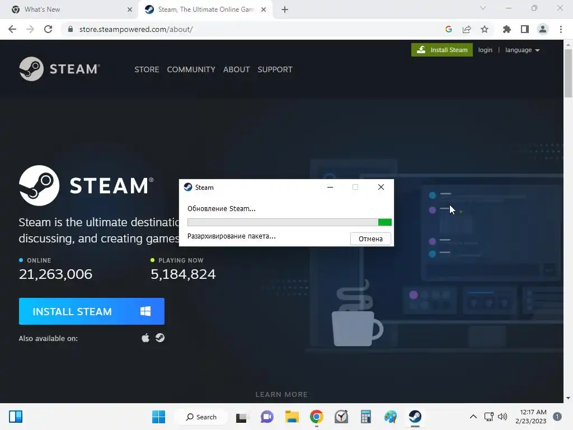
Task: Open the widgets panel icon on taskbar
Action: [x=16, y=417]
